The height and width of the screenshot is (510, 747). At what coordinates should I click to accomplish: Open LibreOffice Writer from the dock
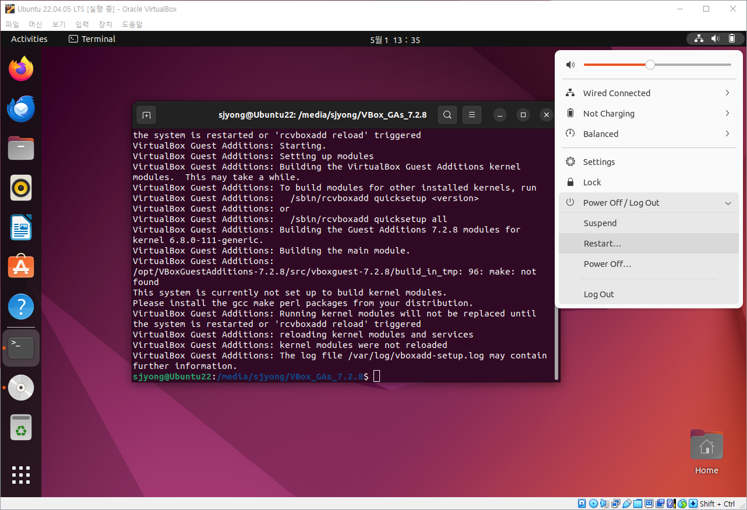(x=21, y=227)
